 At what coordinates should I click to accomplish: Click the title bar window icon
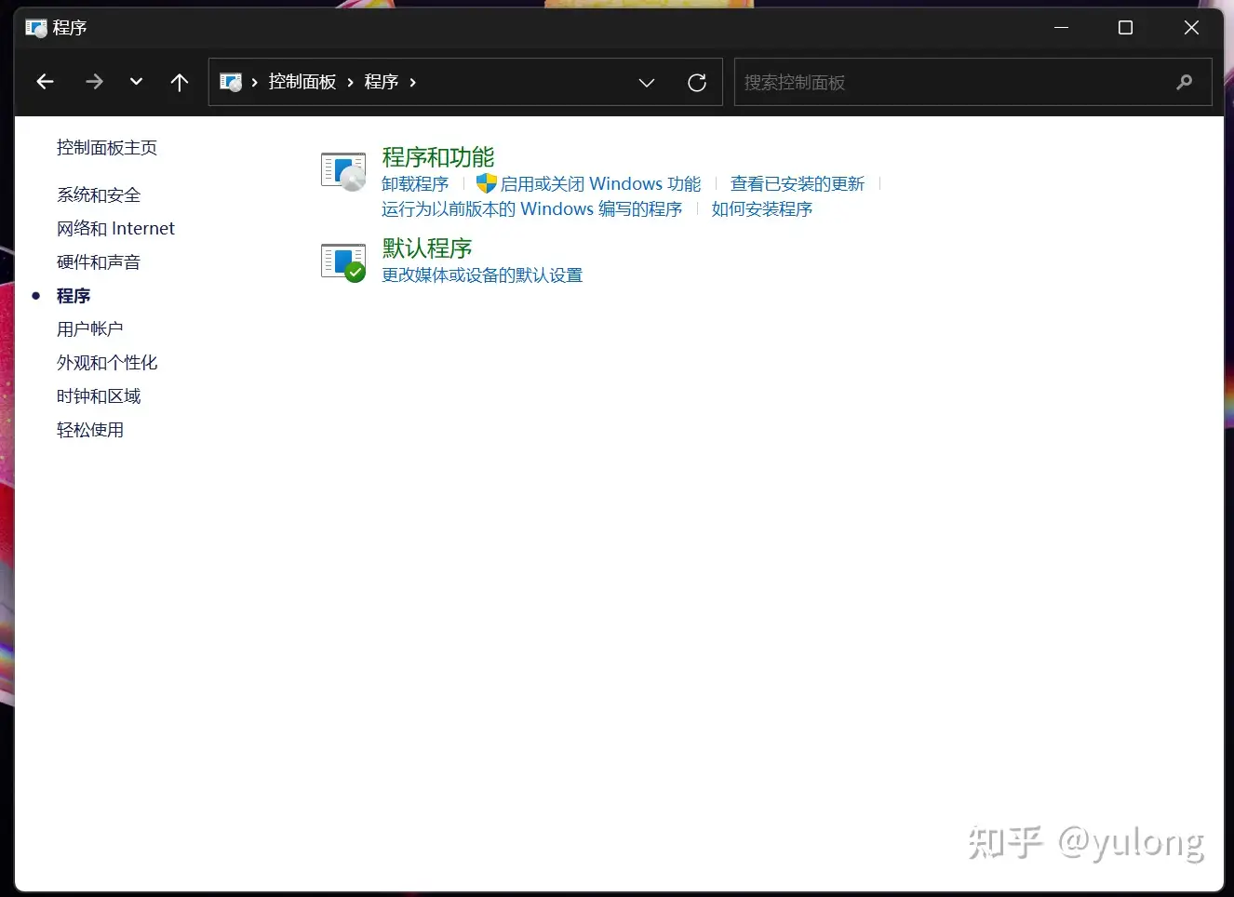36,28
